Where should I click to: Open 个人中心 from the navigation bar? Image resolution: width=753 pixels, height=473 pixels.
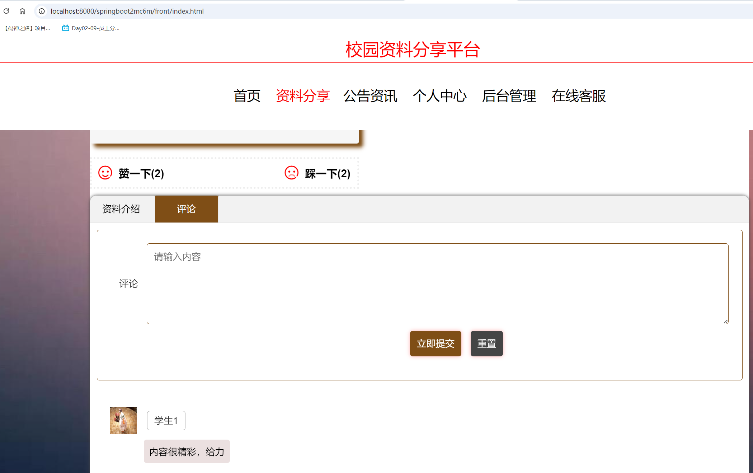coord(440,96)
